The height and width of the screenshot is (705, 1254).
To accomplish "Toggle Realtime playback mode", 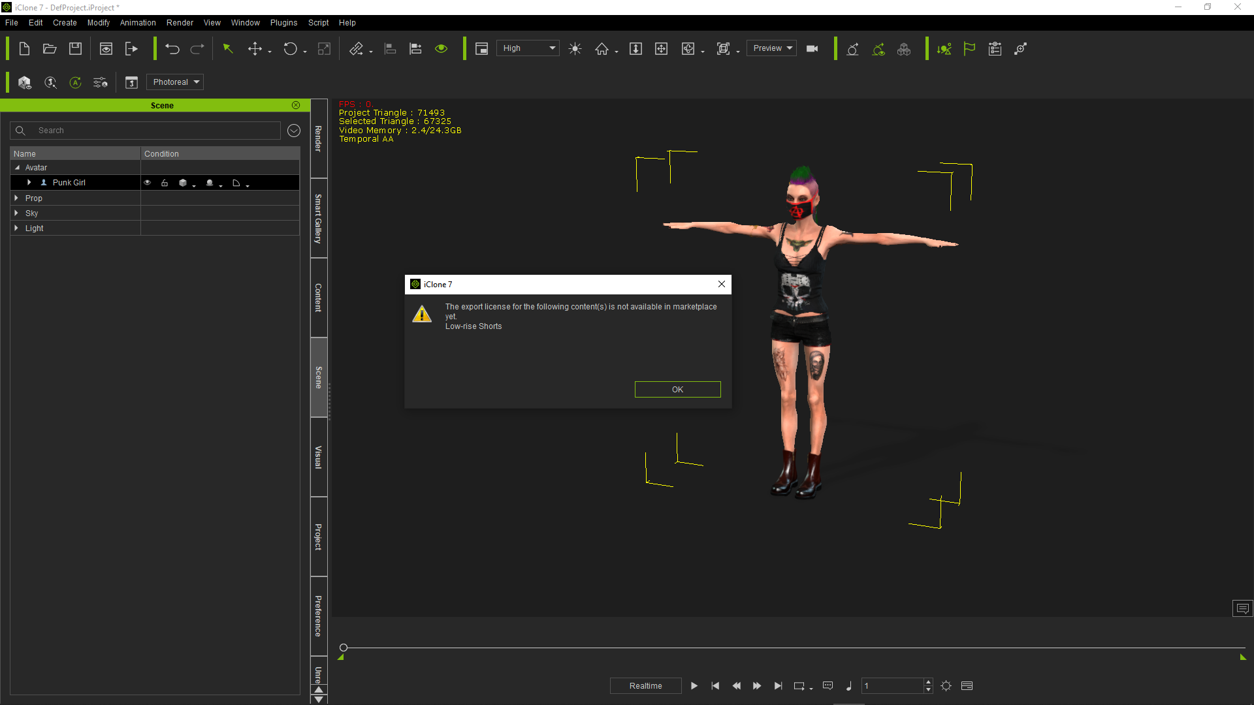I will coord(645,686).
